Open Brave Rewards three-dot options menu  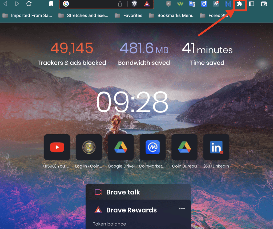click(182, 209)
